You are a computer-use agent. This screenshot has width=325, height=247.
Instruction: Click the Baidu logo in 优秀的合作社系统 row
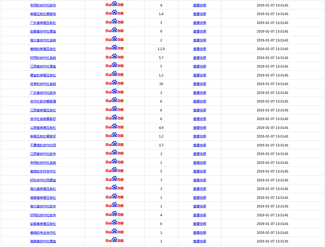click(x=115, y=83)
